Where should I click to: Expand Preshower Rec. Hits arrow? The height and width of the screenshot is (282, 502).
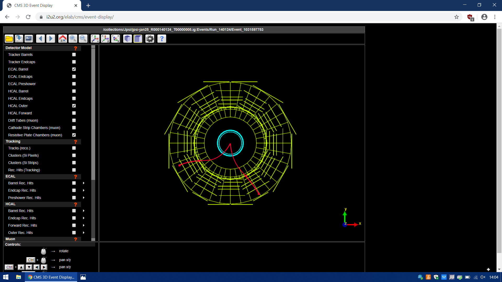[x=84, y=198]
